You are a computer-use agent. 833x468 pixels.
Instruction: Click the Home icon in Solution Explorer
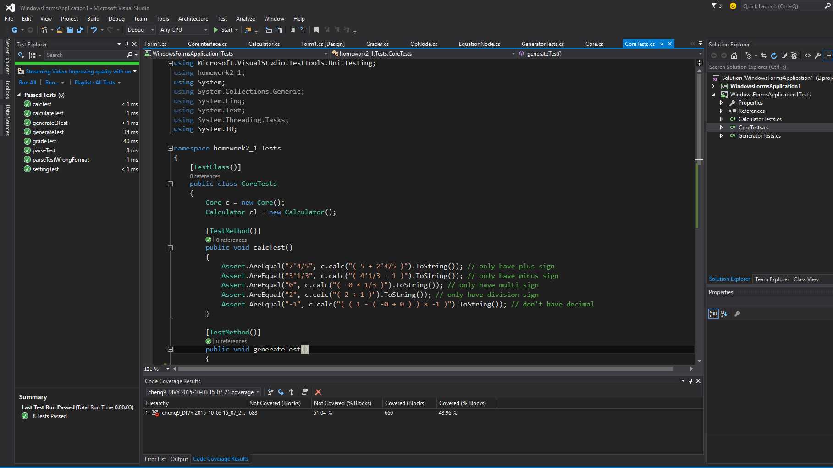(734, 56)
